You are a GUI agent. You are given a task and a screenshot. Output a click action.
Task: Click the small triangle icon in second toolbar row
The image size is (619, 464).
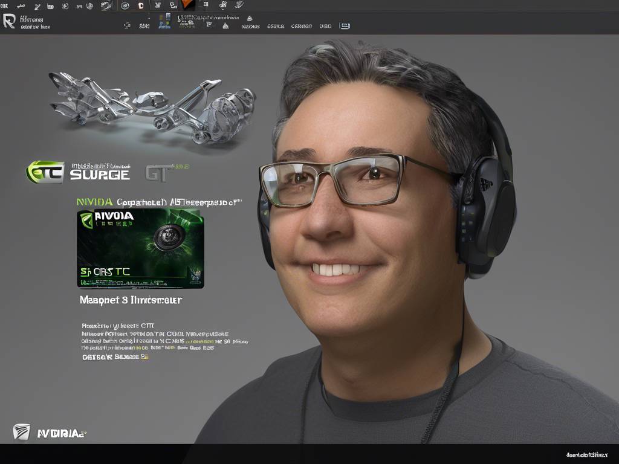click(x=250, y=18)
